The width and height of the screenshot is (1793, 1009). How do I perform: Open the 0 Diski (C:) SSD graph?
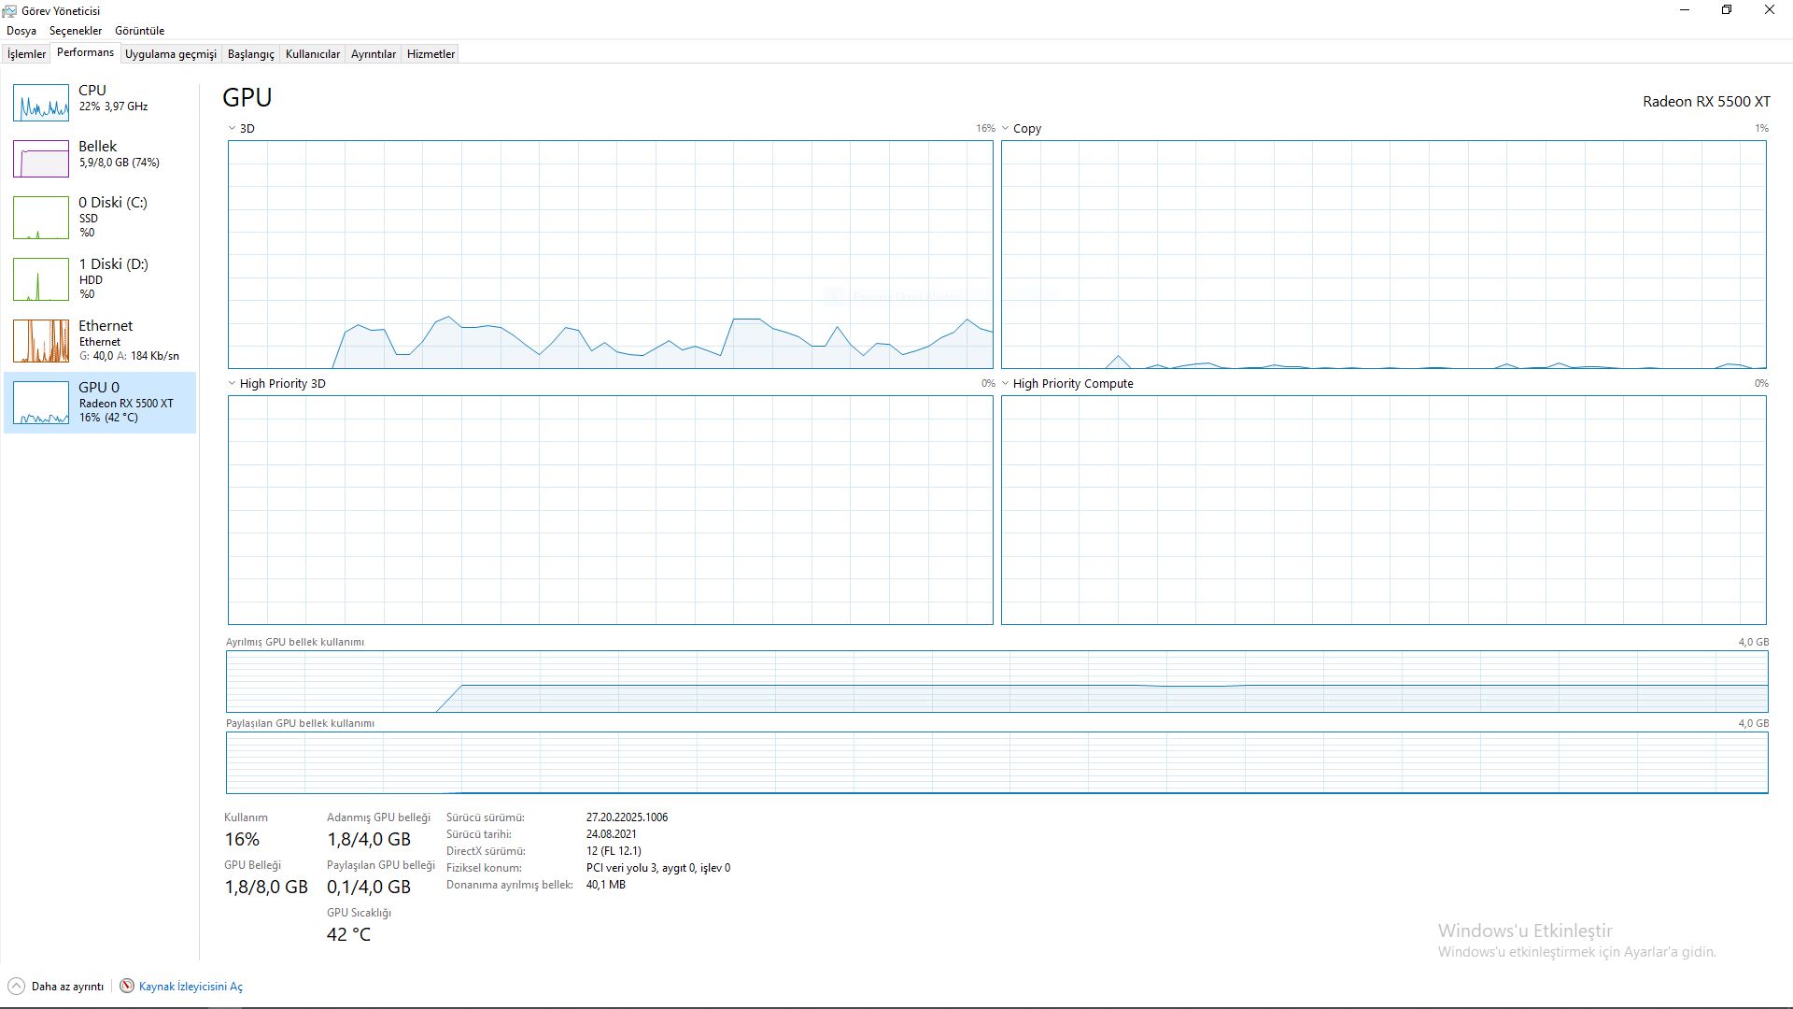(41, 218)
